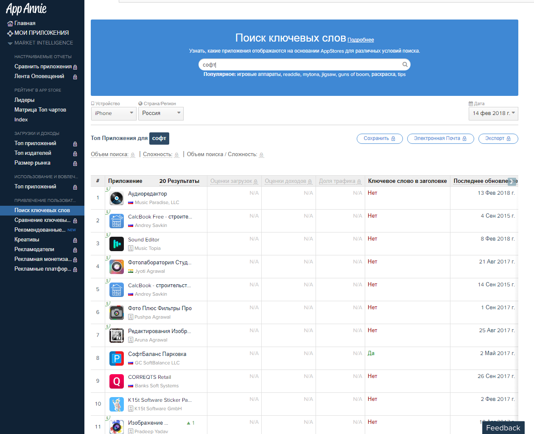Click the lock icon beside Рекламодатели
The width and height of the screenshot is (534, 434).
click(x=75, y=250)
